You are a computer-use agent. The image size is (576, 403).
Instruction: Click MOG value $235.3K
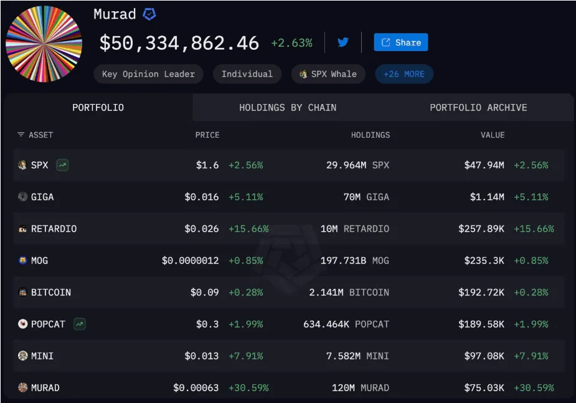coord(484,260)
